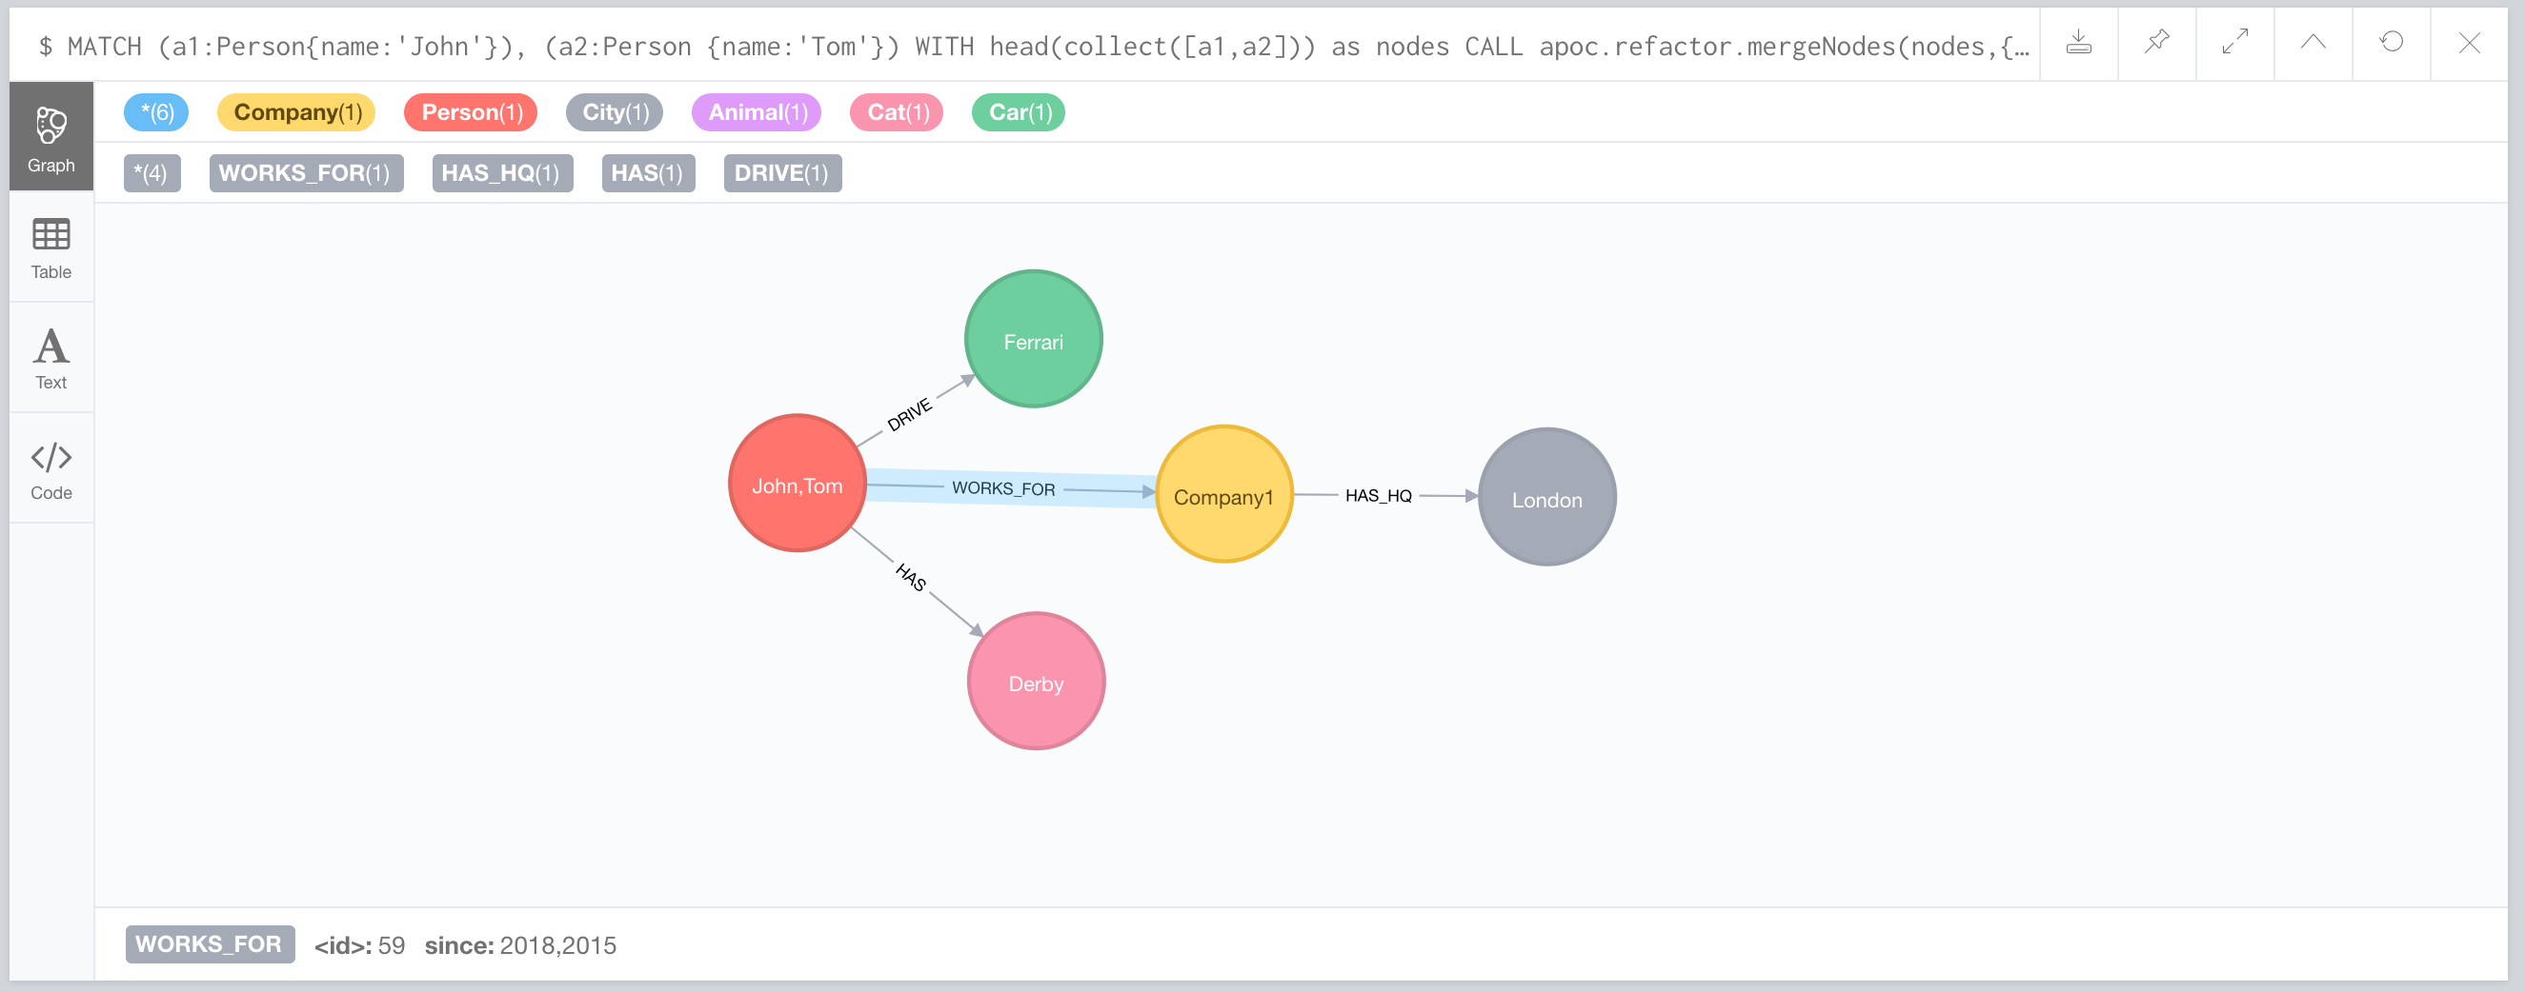Open the Code view
The image size is (2525, 992).
pyautogui.click(x=50, y=467)
